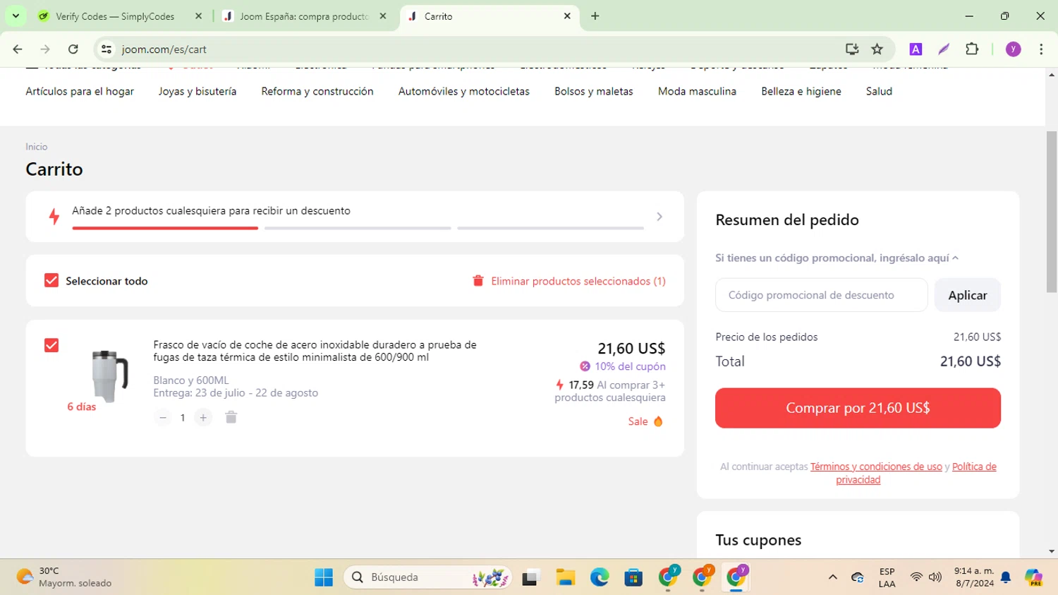Focus the Código promocional de descuento field
This screenshot has width=1058, height=595.
821,295
